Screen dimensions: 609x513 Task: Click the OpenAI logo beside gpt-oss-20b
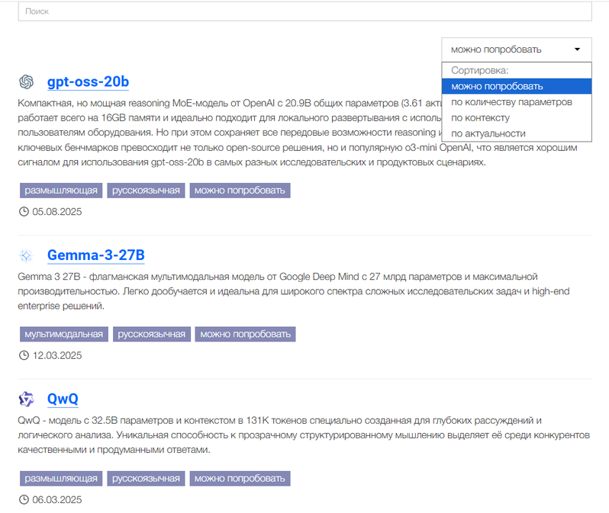pyautogui.click(x=26, y=82)
